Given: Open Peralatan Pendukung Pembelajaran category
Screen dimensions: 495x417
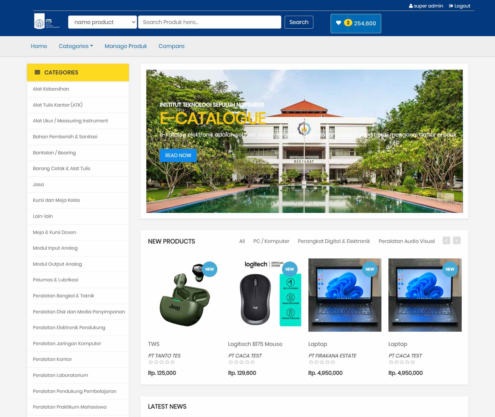Looking at the screenshot, I should point(78,391).
